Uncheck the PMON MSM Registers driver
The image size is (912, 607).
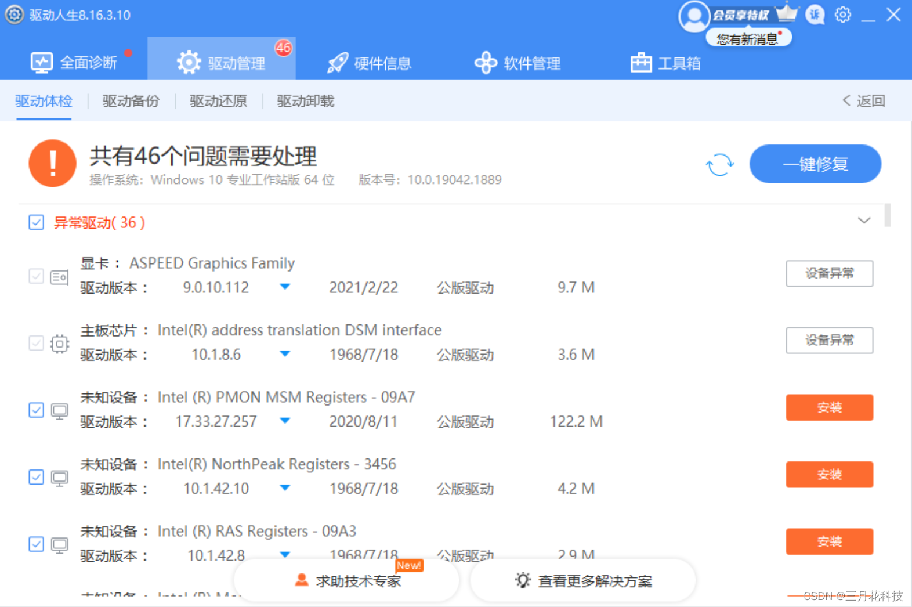(x=36, y=410)
